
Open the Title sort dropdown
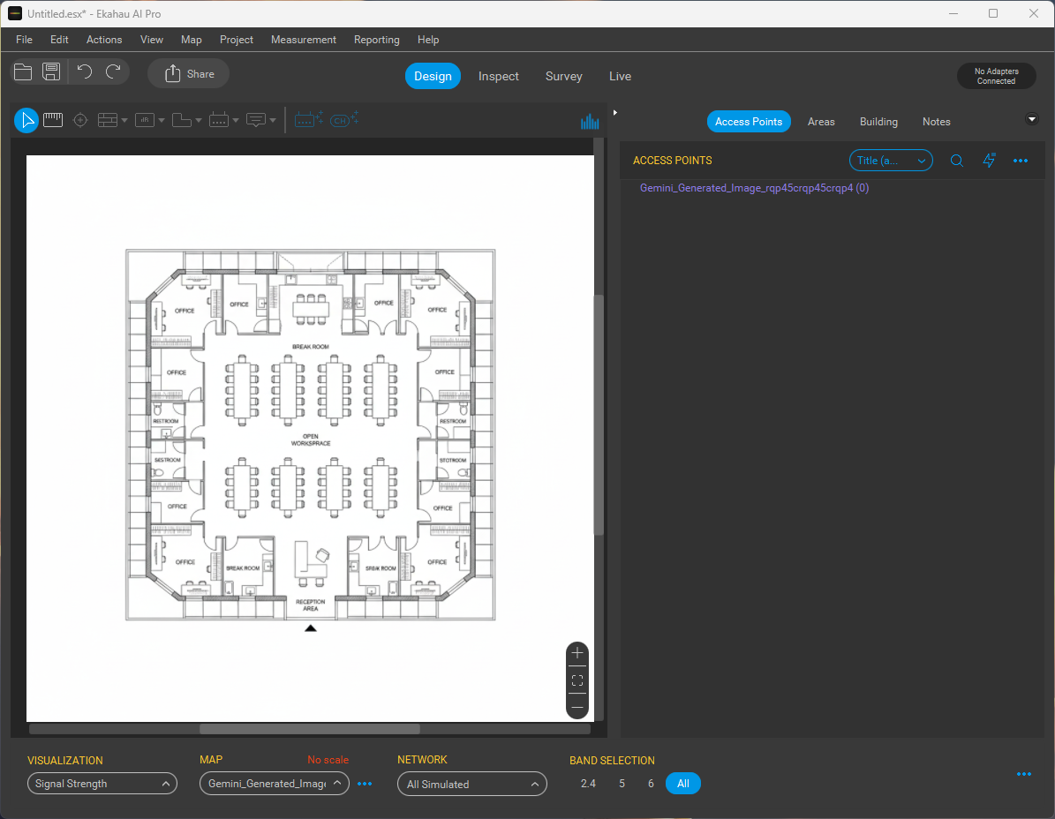coord(891,161)
